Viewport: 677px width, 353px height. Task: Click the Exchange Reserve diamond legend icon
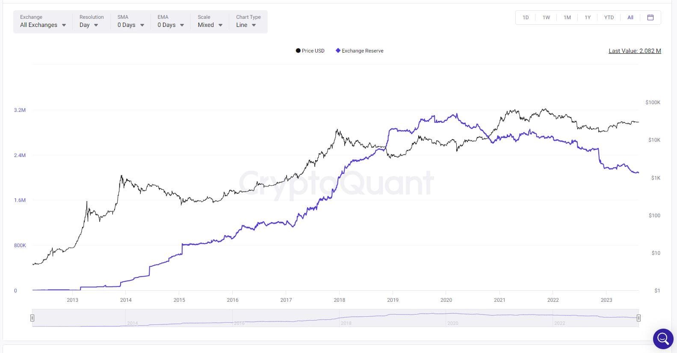[x=337, y=50]
